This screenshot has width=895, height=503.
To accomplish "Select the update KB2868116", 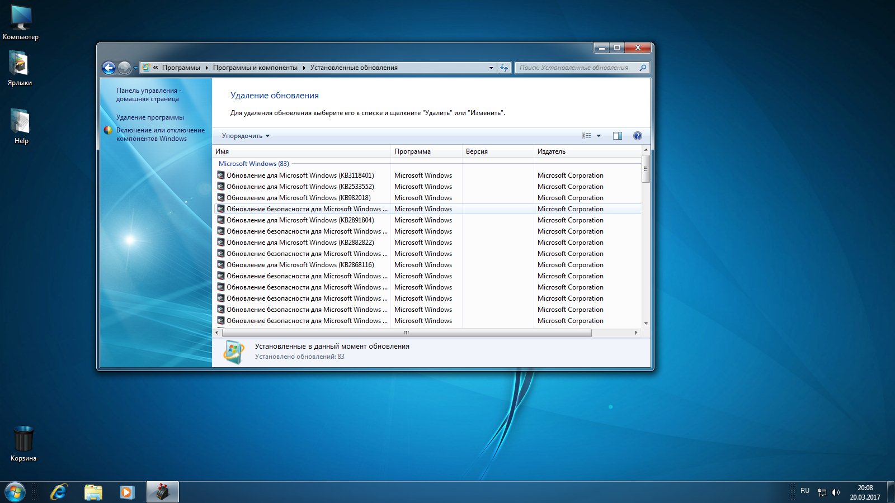I will pos(427,265).
